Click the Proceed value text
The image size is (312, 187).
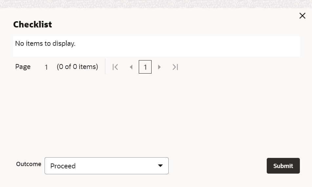pos(63,166)
